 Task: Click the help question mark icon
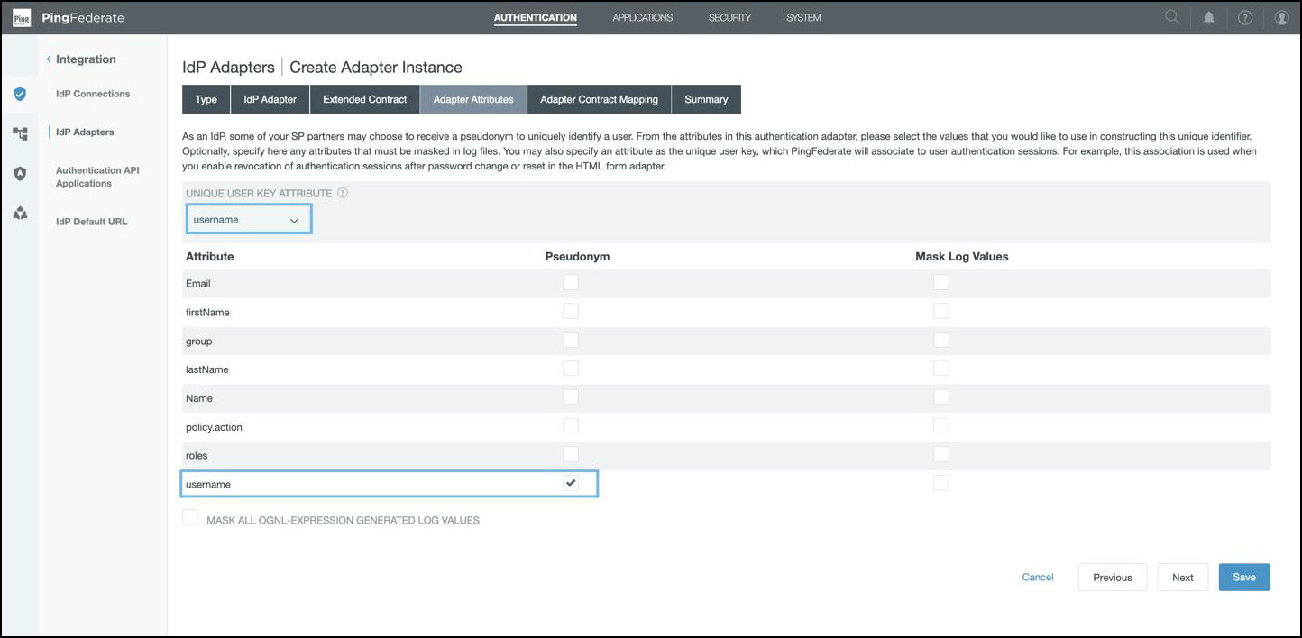click(x=1245, y=18)
